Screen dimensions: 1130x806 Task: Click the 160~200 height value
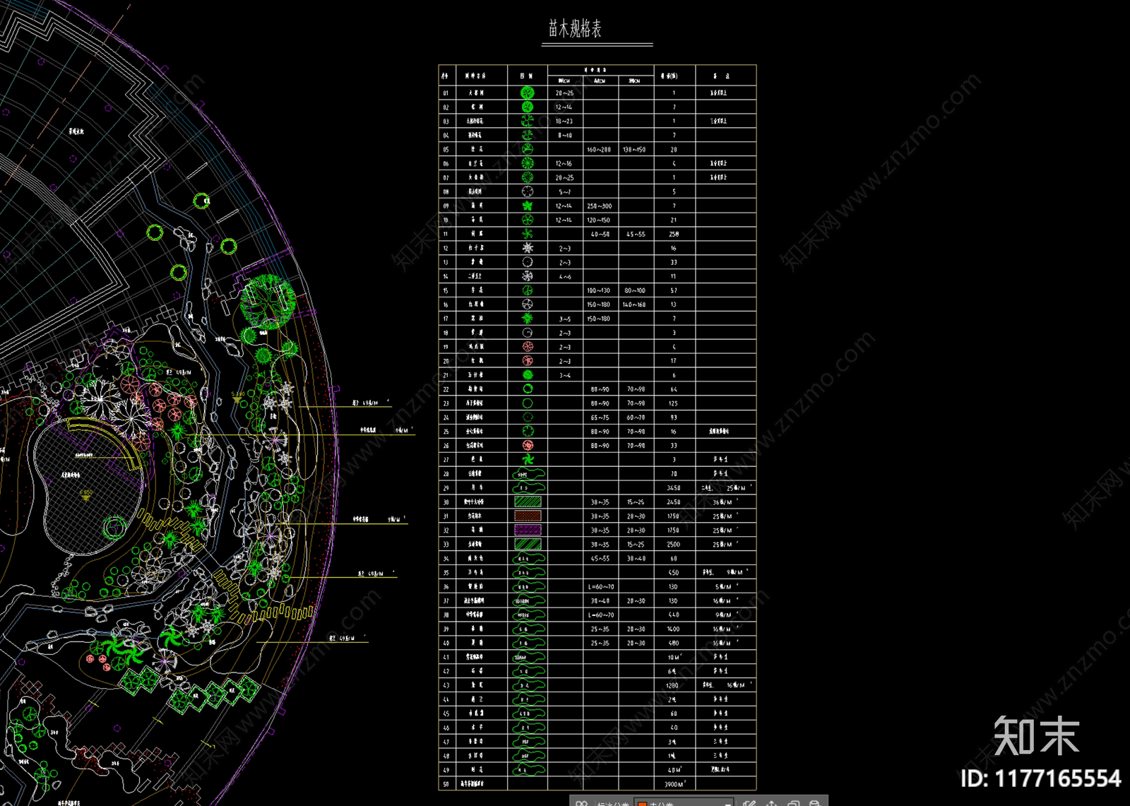click(x=599, y=150)
